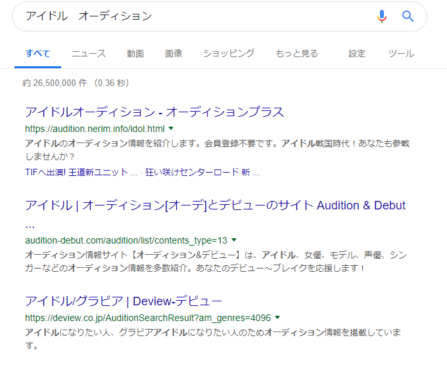Switch to the 動画 tab
447x367 pixels.
pyautogui.click(x=135, y=54)
